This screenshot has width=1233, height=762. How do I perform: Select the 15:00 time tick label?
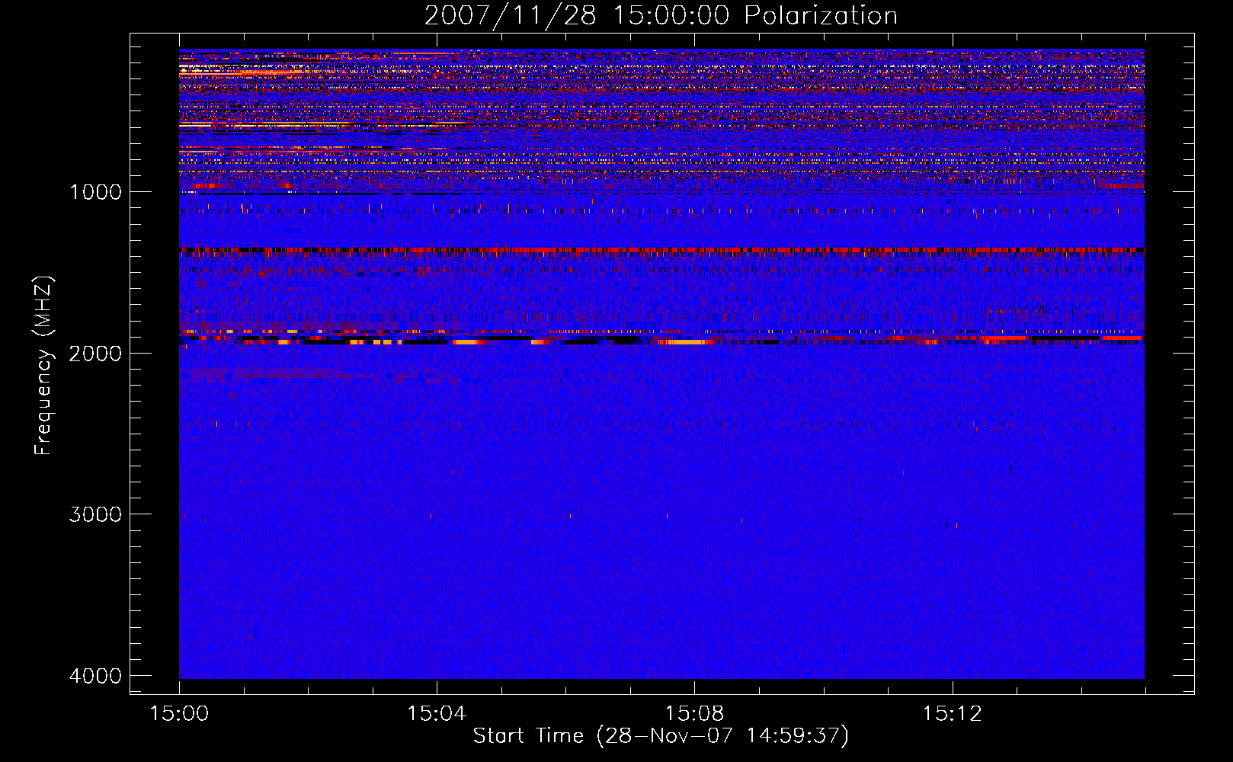(x=179, y=714)
